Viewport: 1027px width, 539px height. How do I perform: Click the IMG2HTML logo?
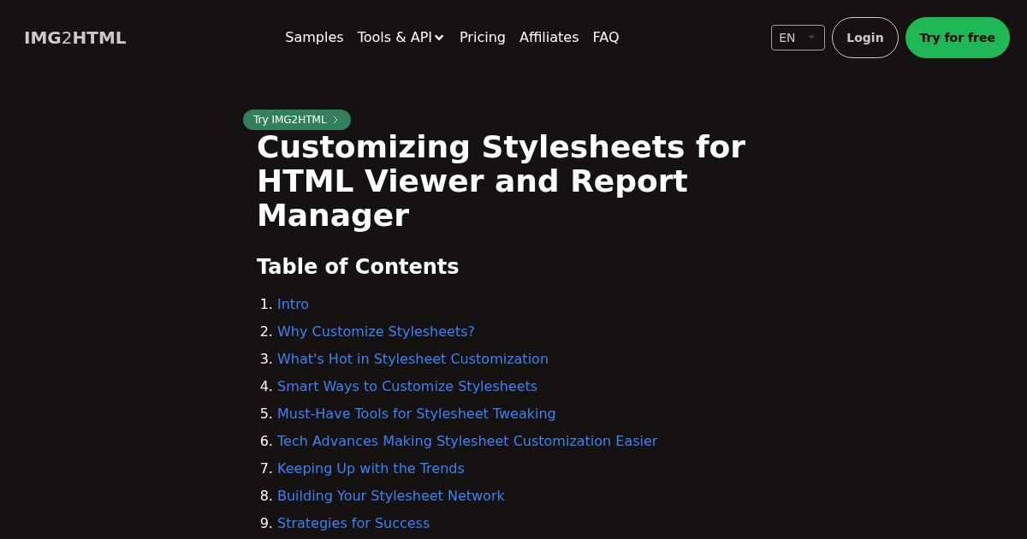74,38
